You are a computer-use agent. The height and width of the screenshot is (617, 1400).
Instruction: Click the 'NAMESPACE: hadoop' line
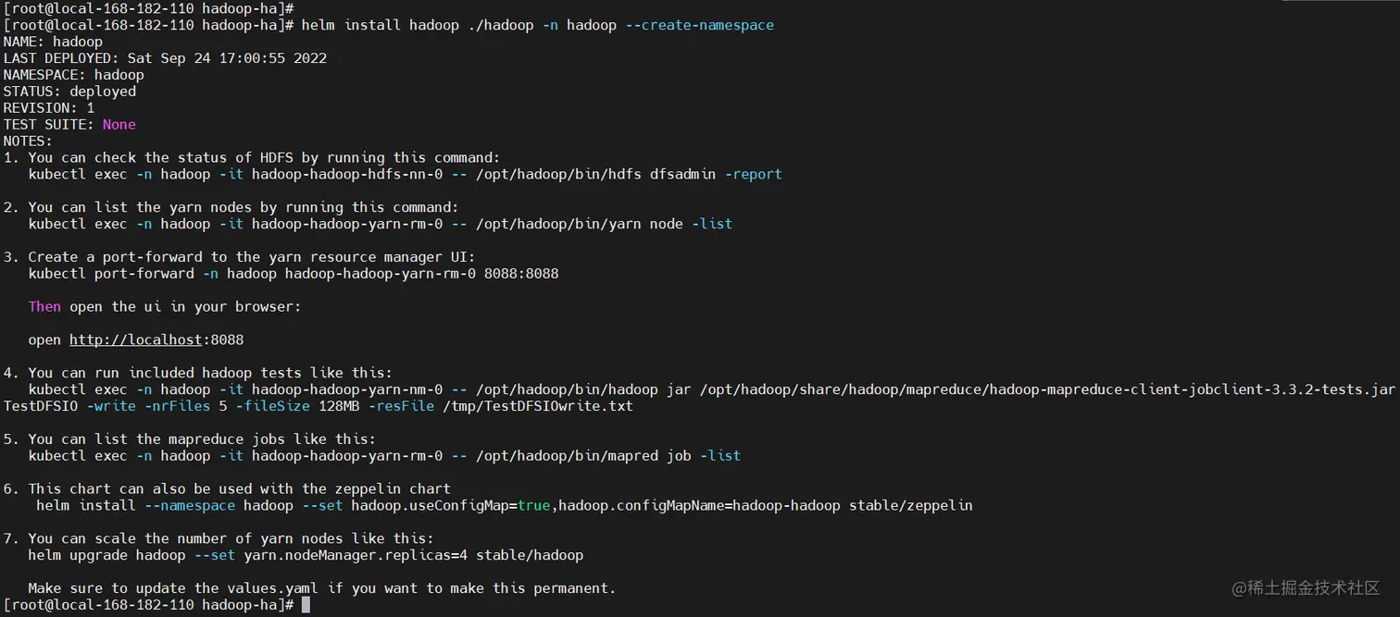click(74, 75)
